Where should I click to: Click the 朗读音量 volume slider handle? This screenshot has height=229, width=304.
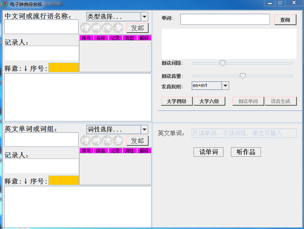(243, 76)
